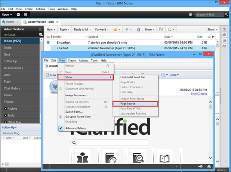The width and height of the screenshot is (231, 172).
Task: Expand the Tools item in the sidebar
Action: click(x=5, y=115)
